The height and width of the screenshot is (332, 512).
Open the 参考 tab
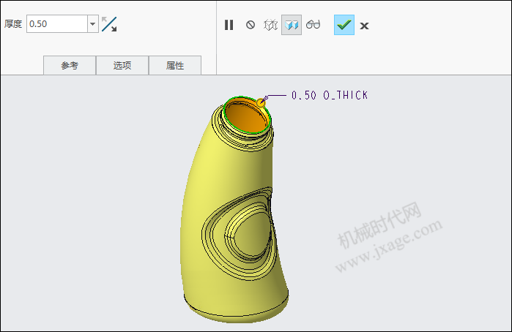point(70,65)
